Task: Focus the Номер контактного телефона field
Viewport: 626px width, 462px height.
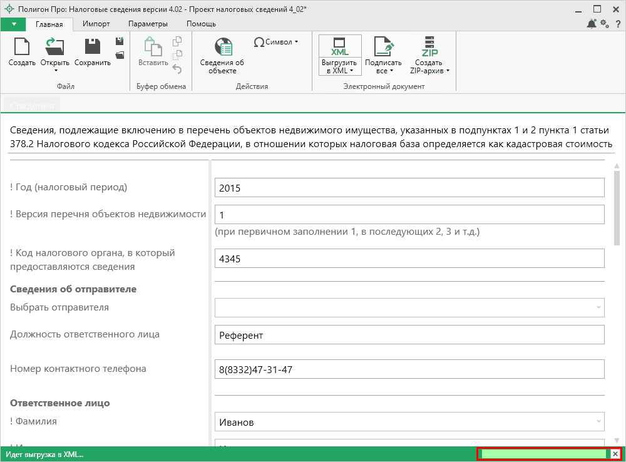Action: (x=409, y=369)
